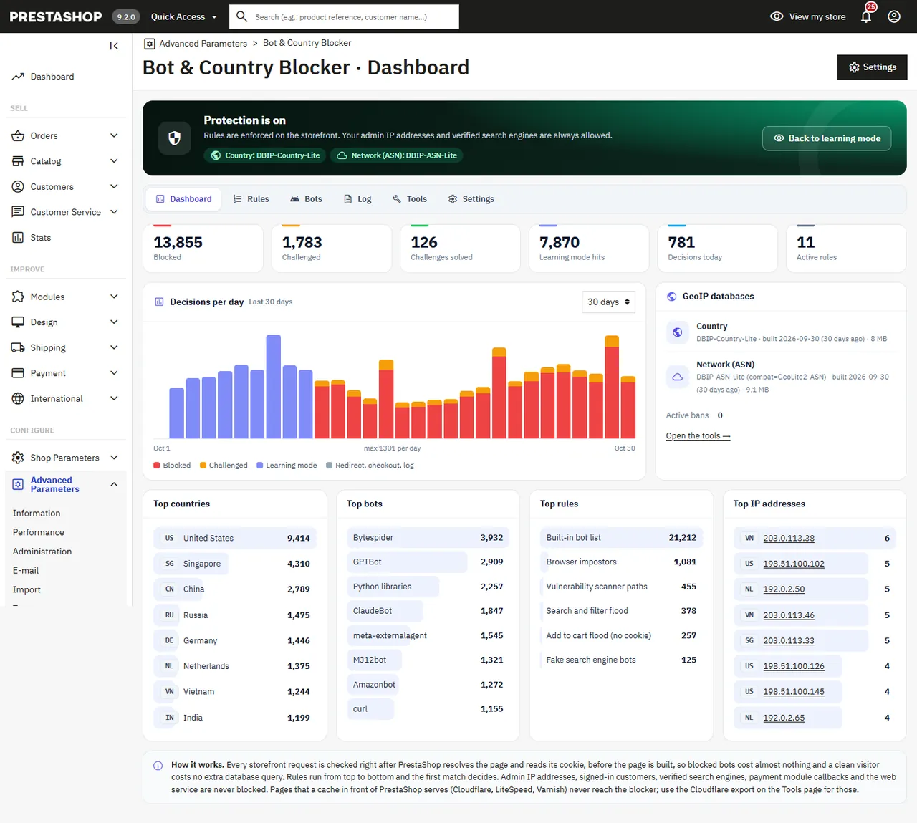917x823 pixels.
Task: Click the Orders basket icon in sidebar
Action: (x=18, y=135)
